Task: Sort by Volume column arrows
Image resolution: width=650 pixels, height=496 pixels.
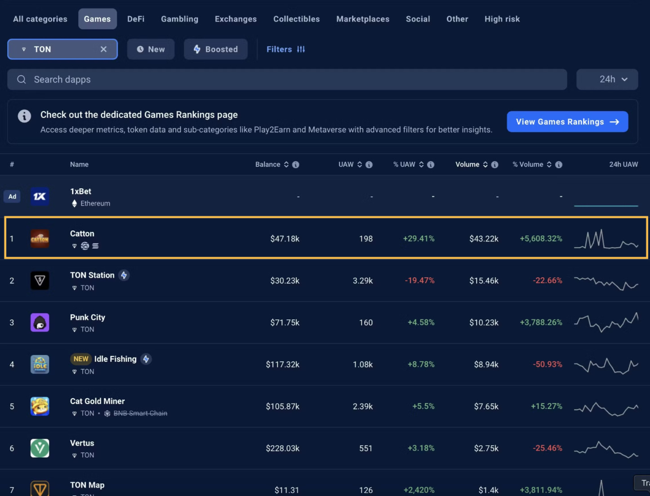Action: point(485,164)
